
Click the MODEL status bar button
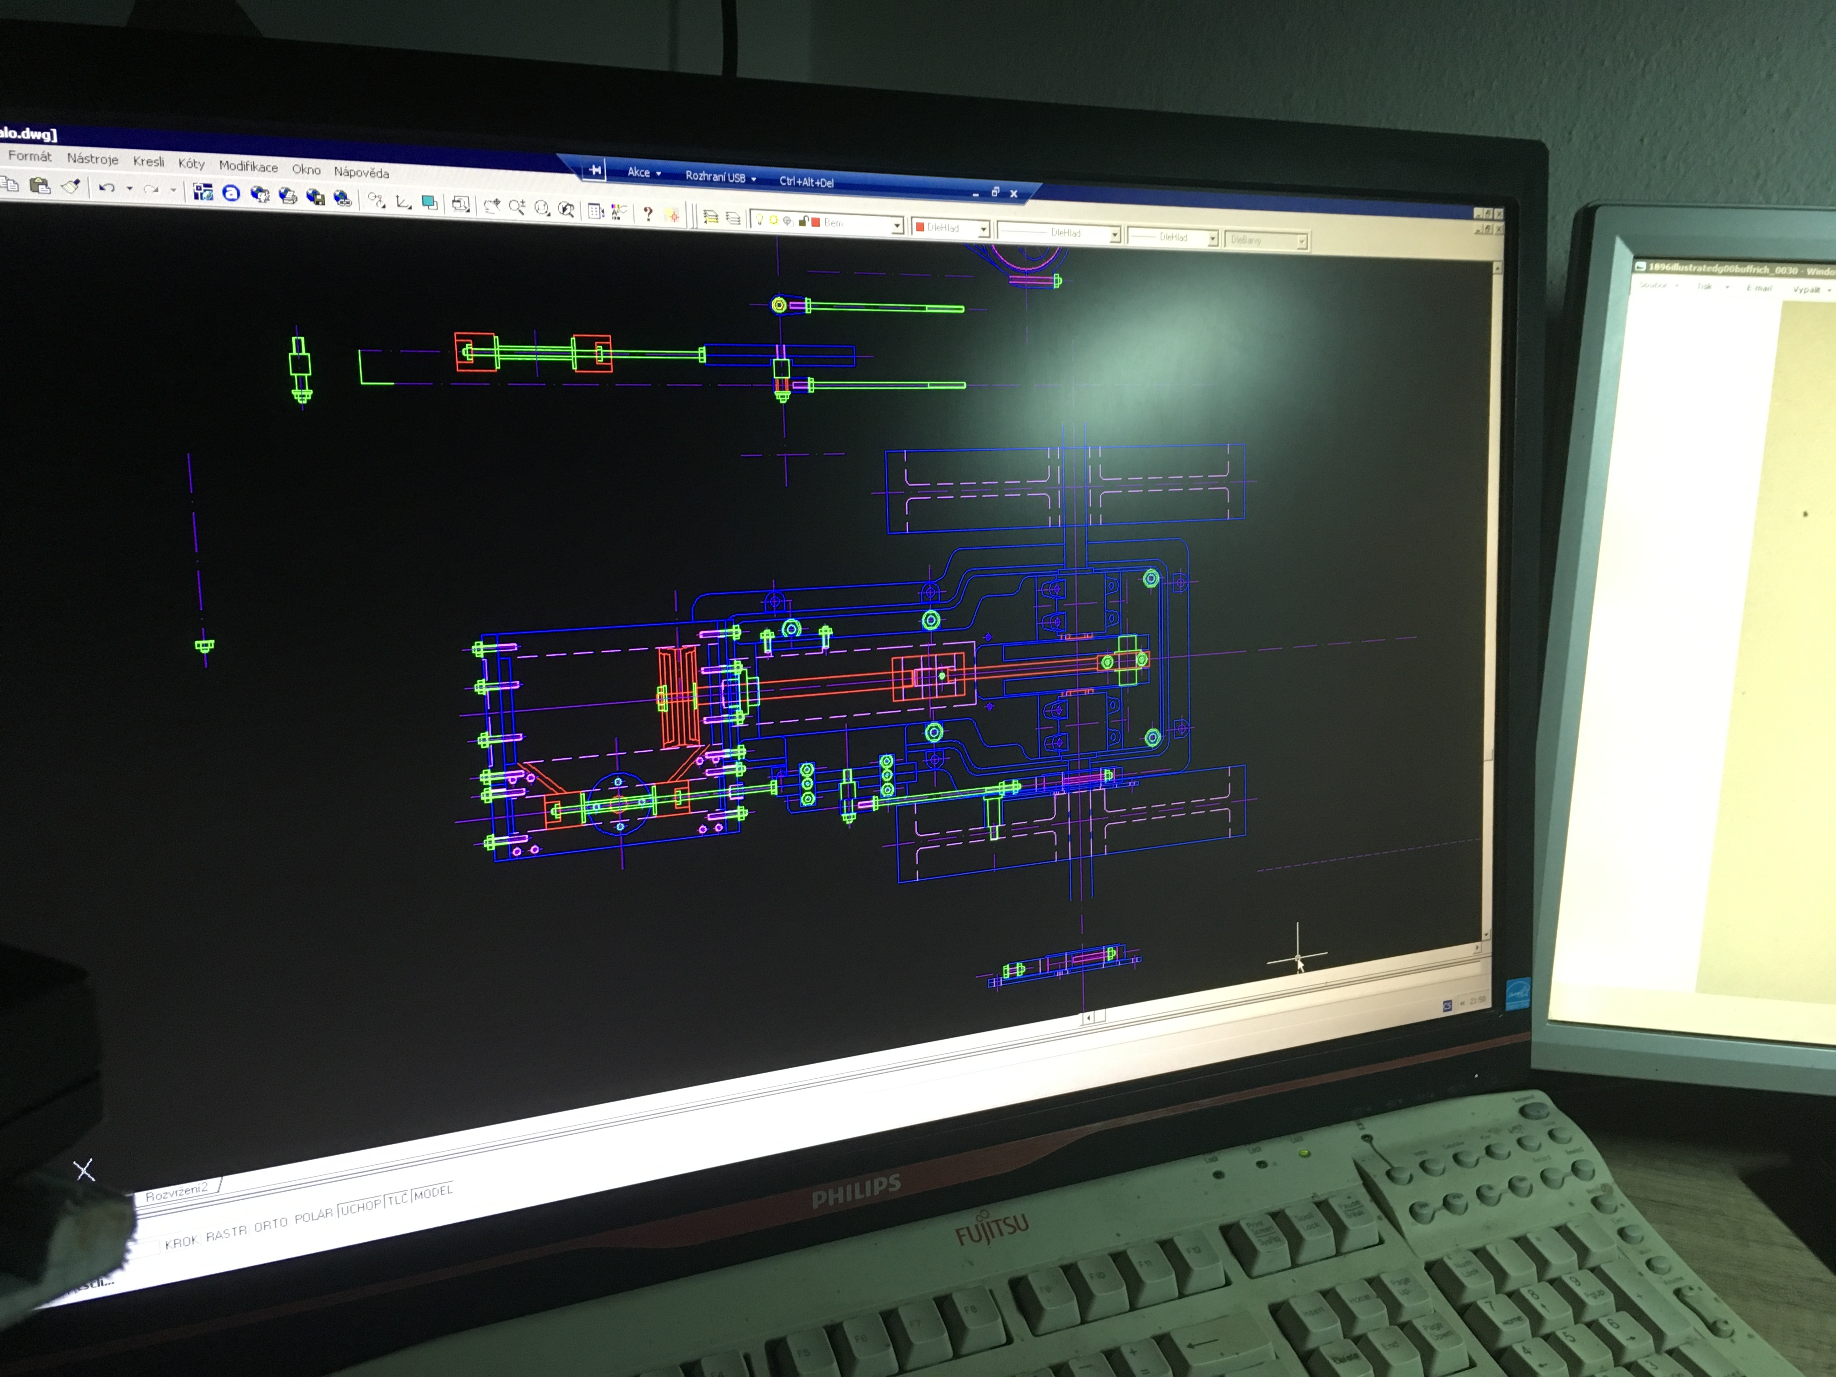pyautogui.click(x=433, y=1193)
